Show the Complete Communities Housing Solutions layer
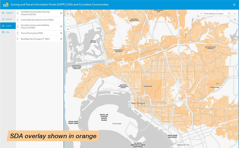Screen dimensions: 239x148 click(x=61, y=13)
